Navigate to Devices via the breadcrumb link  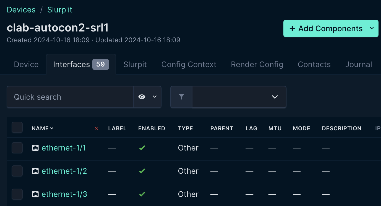pyautogui.click(x=21, y=10)
